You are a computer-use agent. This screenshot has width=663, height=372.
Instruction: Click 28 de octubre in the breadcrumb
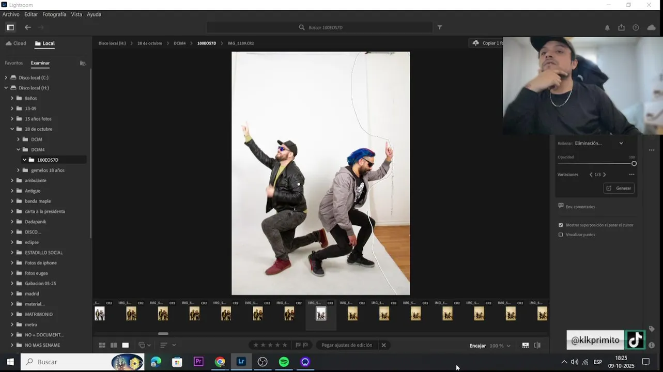[x=150, y=43]
